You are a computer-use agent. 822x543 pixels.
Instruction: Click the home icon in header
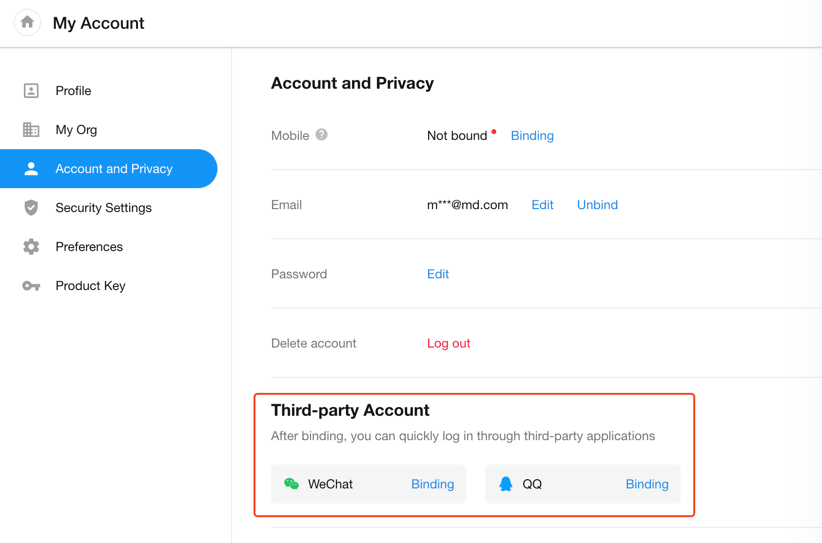pyautogui.click(x=27, y=22)
